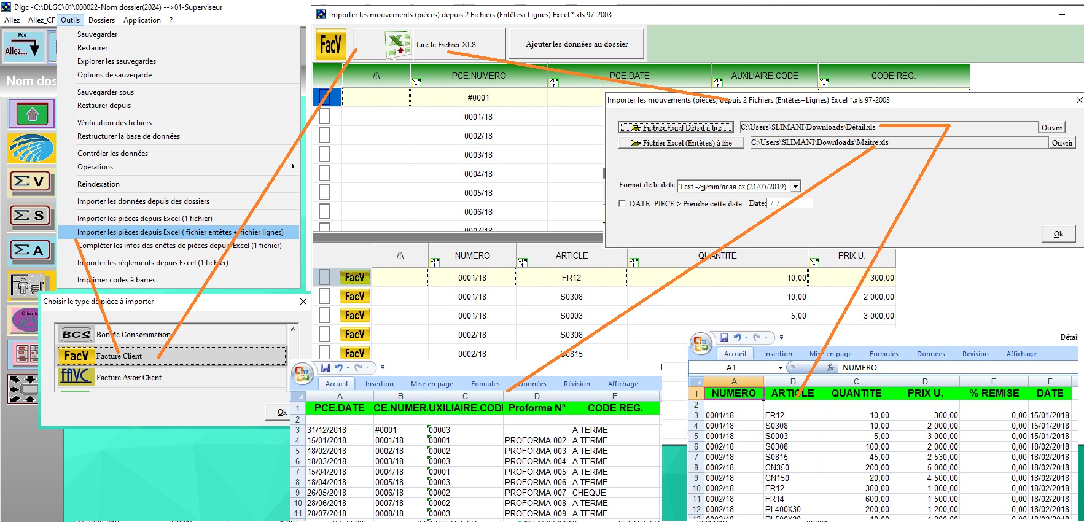Click the green home arrow sidebar icon
Screen dimensions: 1084x522
(31, 114)
